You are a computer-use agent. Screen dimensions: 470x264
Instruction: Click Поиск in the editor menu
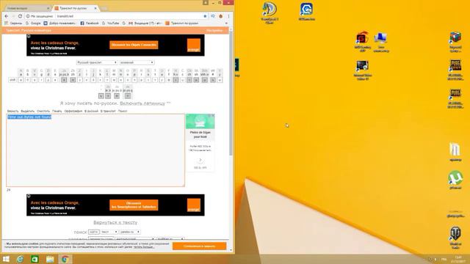123,111
